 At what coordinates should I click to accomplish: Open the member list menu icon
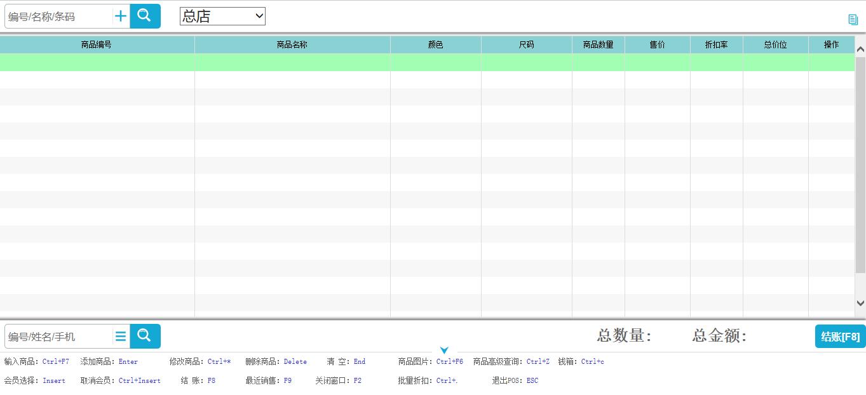[x=121, y=337]
